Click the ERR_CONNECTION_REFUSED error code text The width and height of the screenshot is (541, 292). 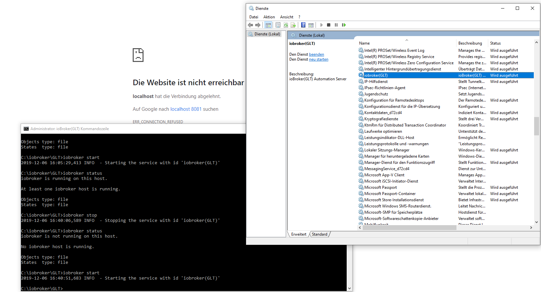tap(158, 122)
